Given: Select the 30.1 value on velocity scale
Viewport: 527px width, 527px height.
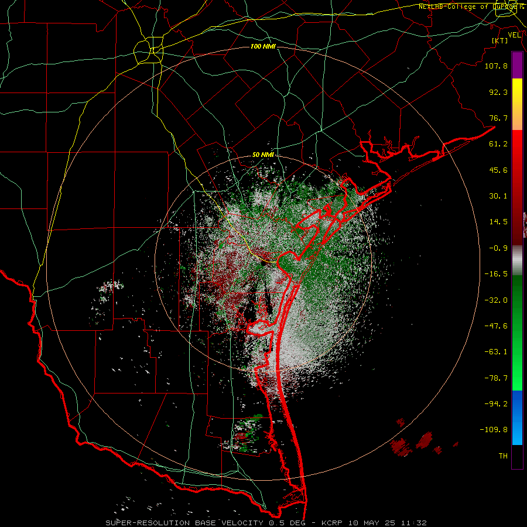Looking at the screenshot, I should [498, 196].
